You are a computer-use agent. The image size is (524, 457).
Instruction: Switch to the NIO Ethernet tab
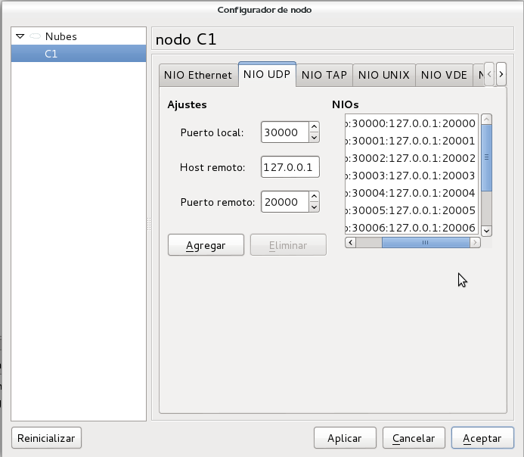click(x=199, y=76)
